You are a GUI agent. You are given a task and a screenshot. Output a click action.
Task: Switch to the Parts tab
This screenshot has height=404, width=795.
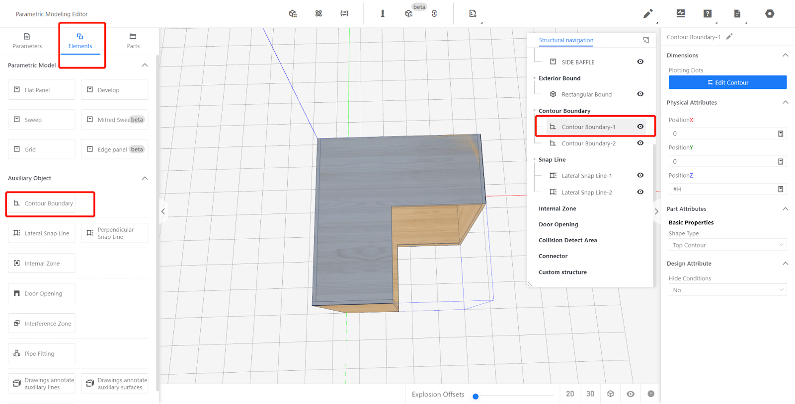tap(133, 41)
